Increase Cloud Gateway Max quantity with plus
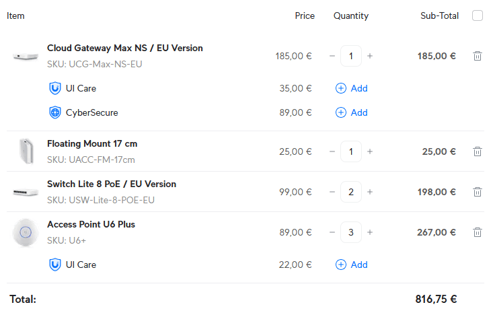The width and height of the screenshot is (491, 313). pos(370,56)
